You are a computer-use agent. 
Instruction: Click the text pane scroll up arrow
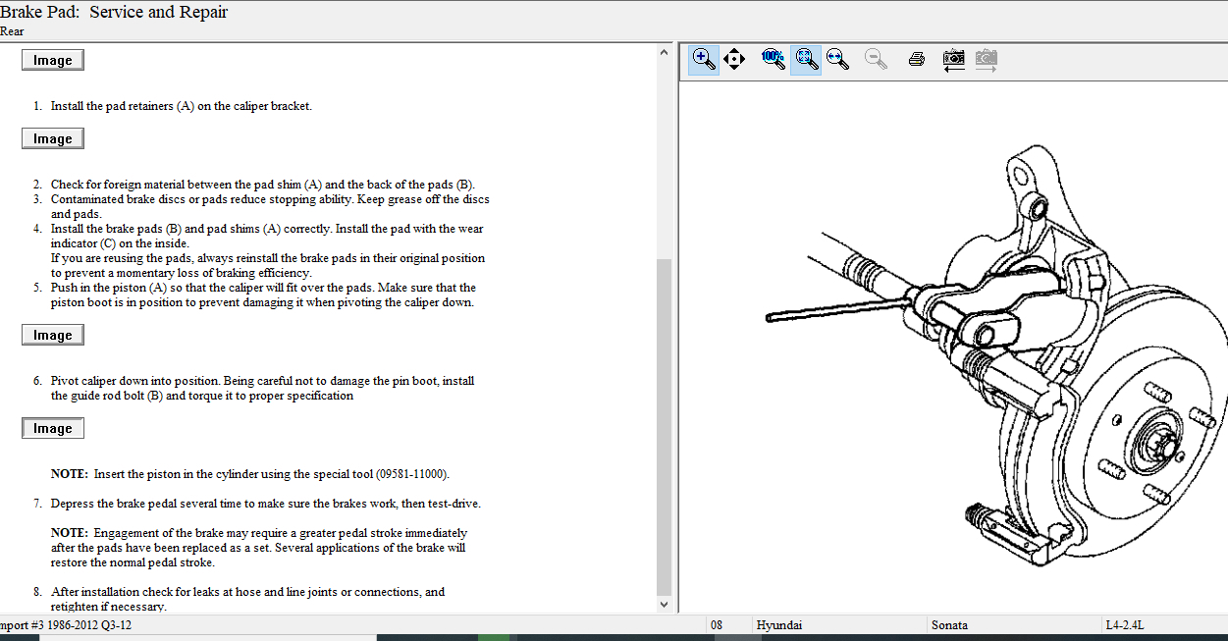[665, 52]
